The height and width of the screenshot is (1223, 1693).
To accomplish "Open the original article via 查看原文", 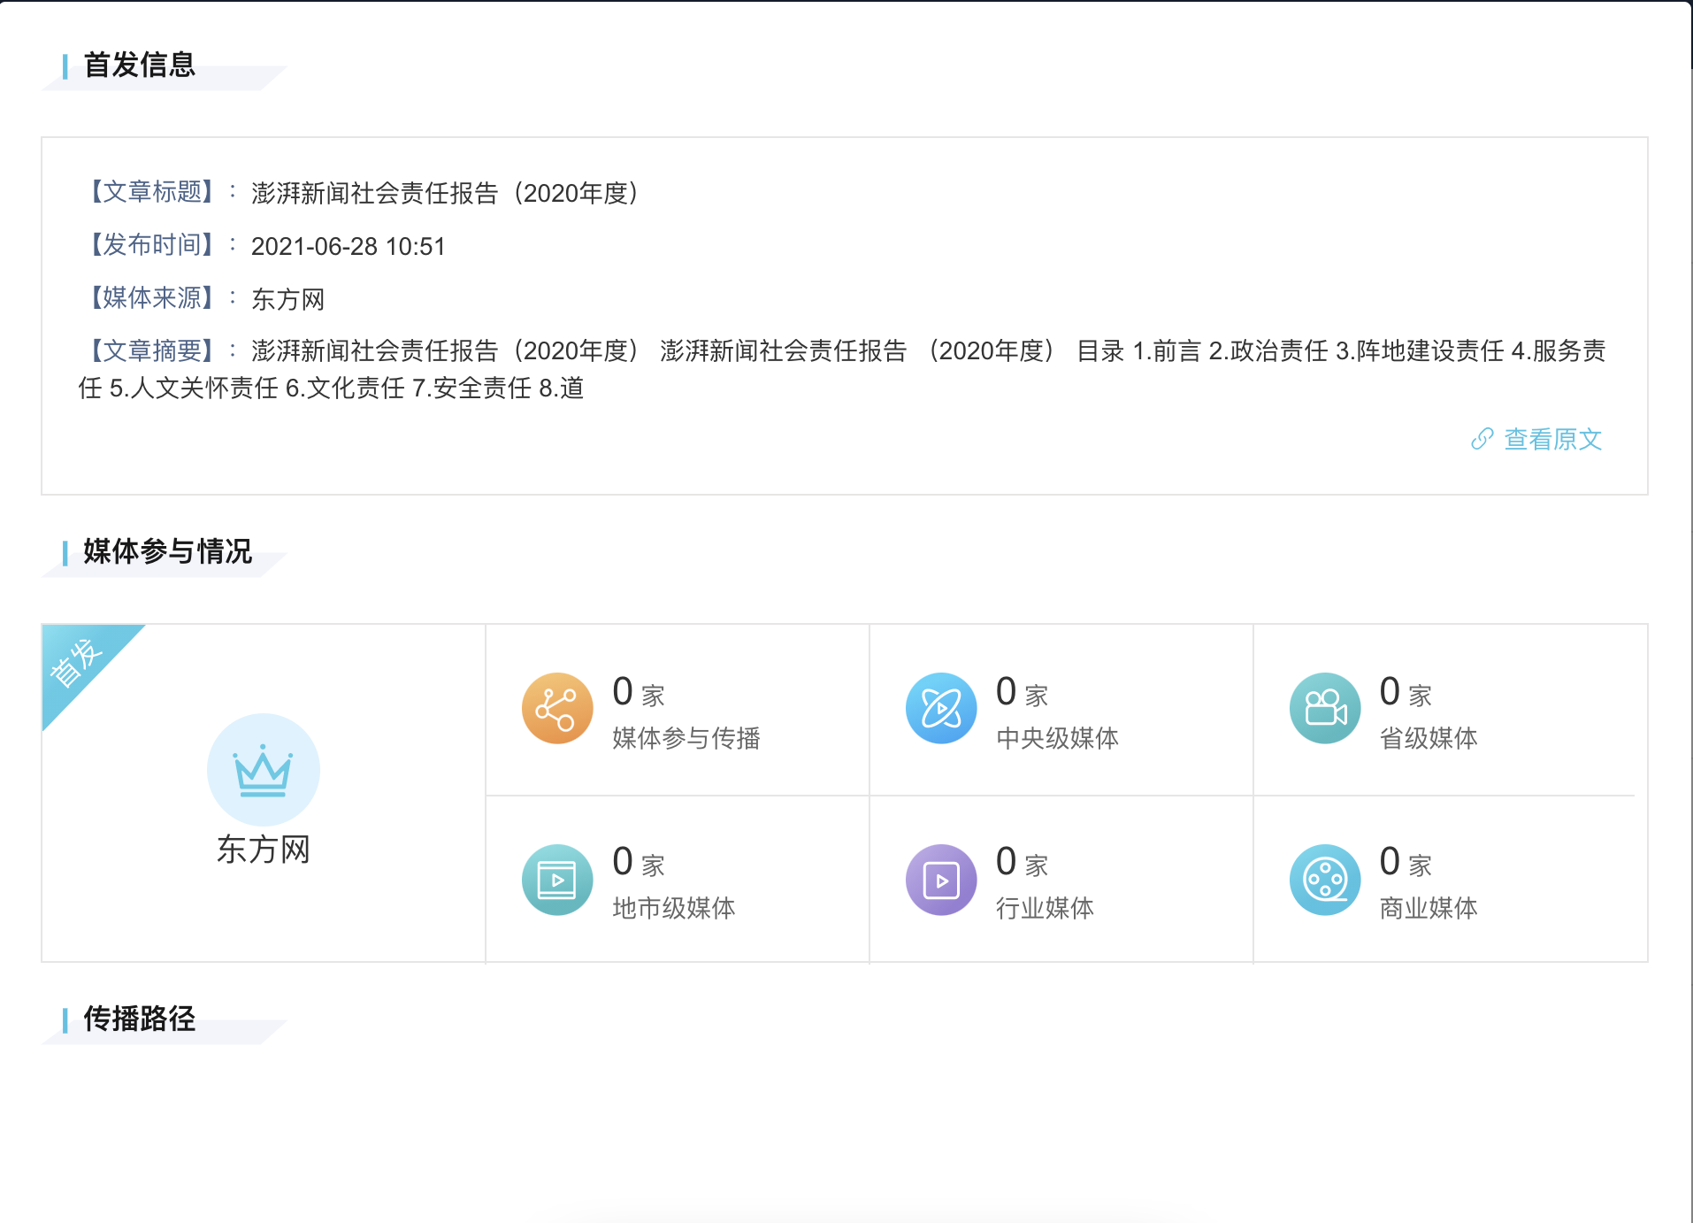I will click(1551, 440).
